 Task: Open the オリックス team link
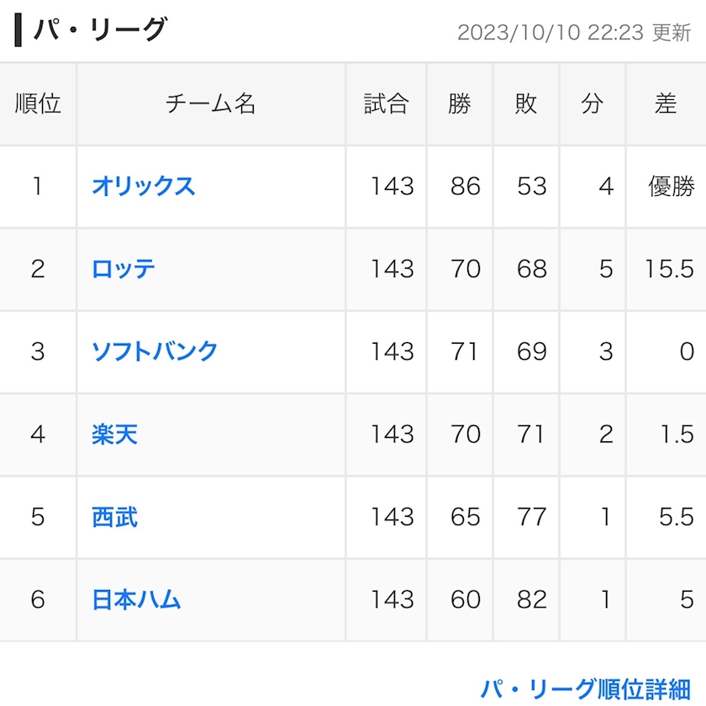(143, 186)
